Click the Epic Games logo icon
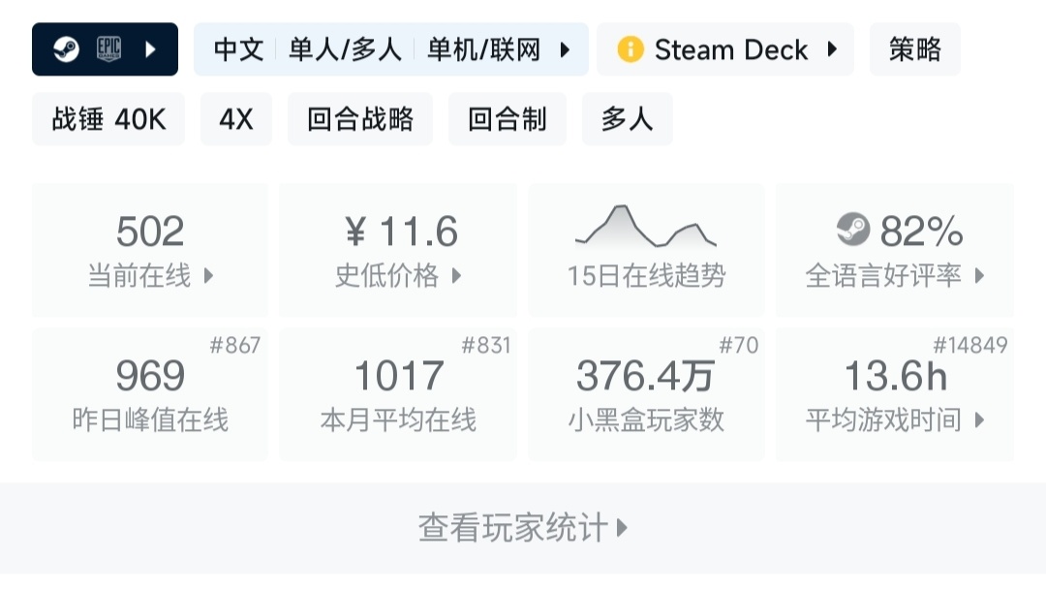This screenshot has height=590, width=1046. pos(108,49)
